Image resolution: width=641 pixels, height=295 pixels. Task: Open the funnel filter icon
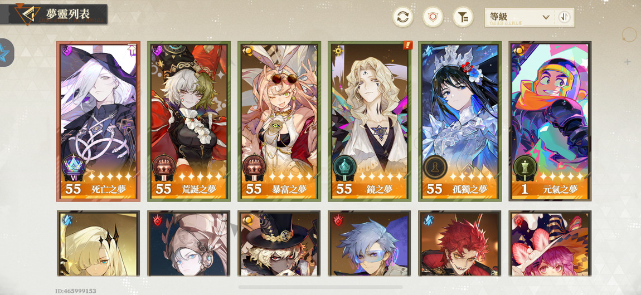463,17
